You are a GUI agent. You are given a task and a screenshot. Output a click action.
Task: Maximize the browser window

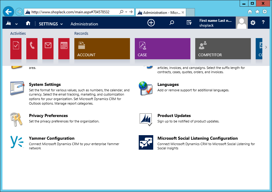pyautogui.click(x=252, y=3)
